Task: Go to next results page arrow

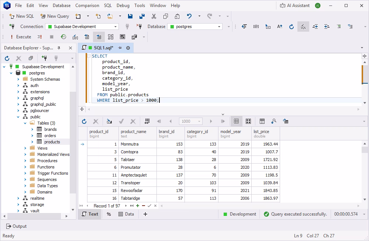Action: 211,121
